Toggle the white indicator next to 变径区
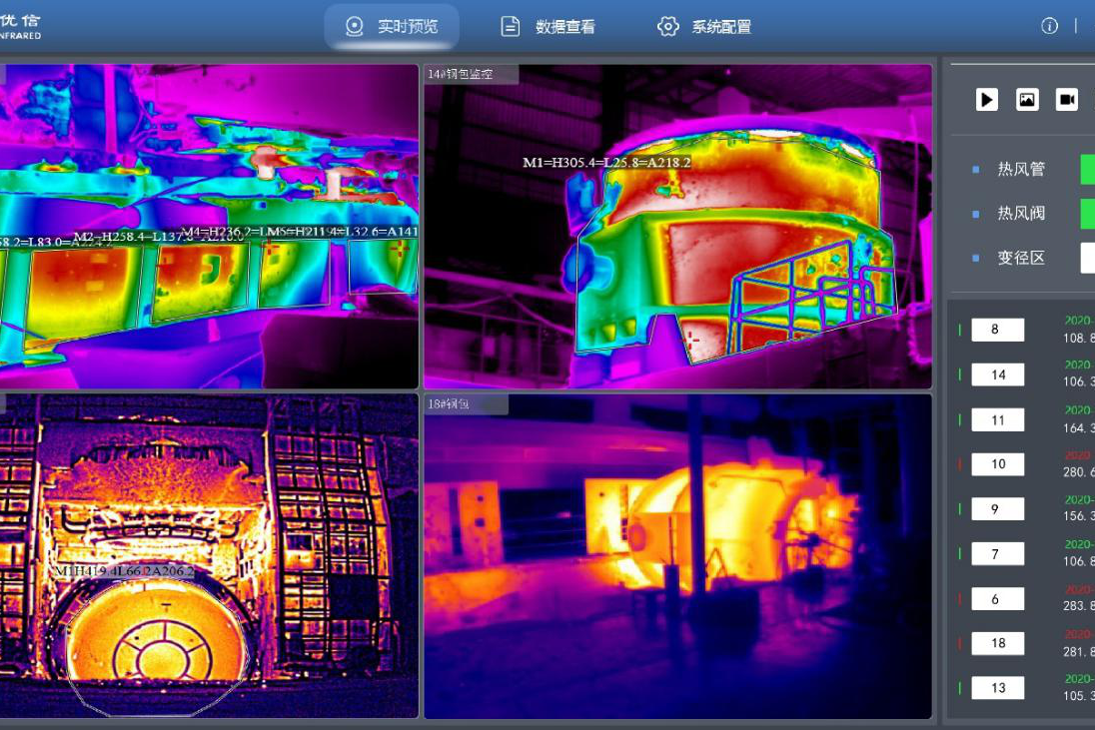 click(x=1087, y=258)
